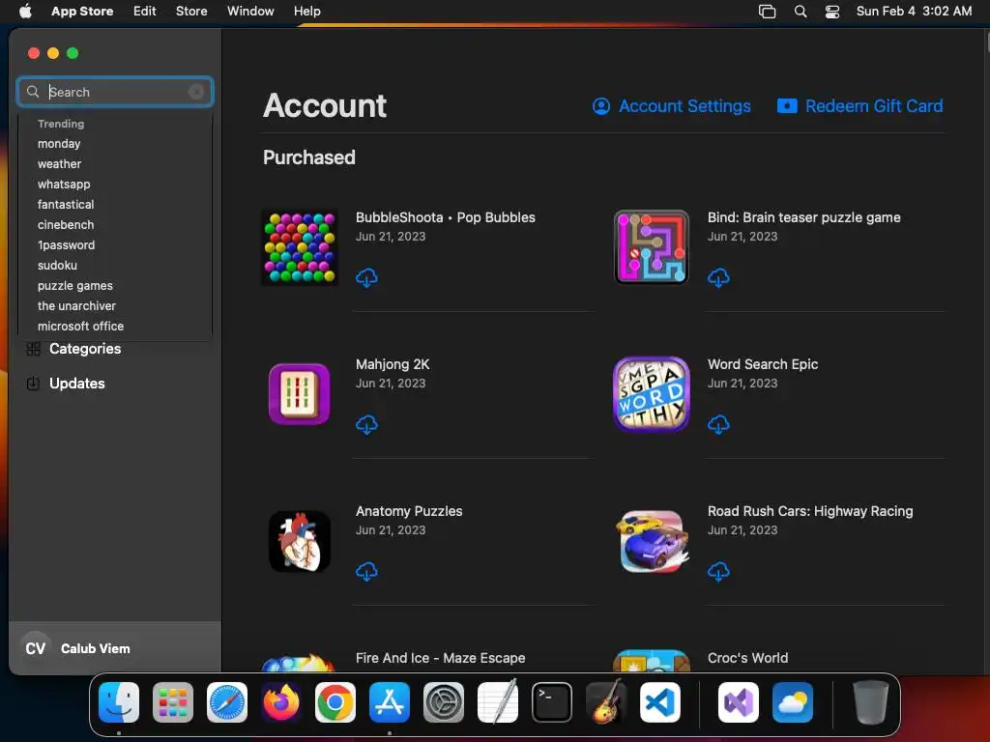This screenshot has height=742, width=990.
Task: Open Mahjong 2K app icon
Action: tap(300, 394)
